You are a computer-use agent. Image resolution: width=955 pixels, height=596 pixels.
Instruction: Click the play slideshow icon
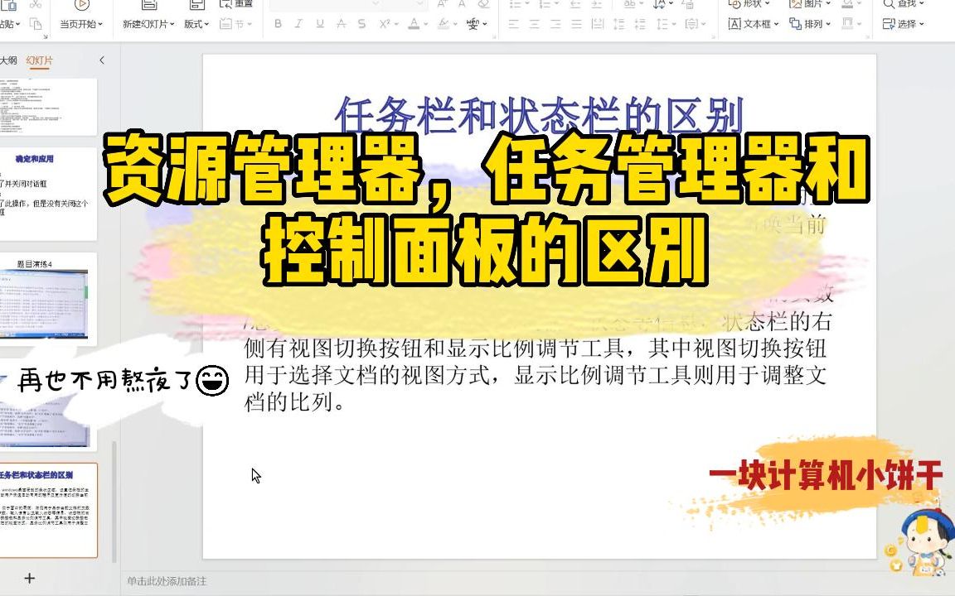[x=81, y=5]
